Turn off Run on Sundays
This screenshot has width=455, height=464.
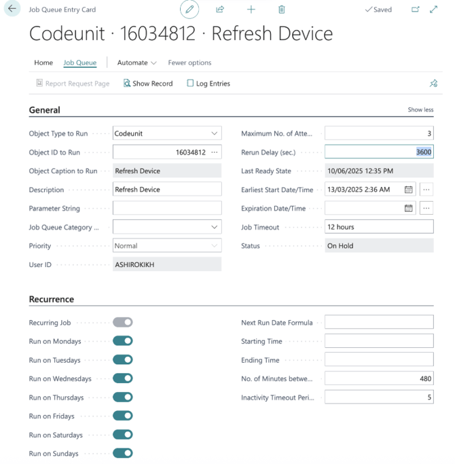point(123,453)
